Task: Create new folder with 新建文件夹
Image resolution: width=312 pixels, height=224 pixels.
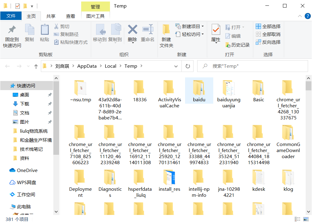Action: (x=166, y=36)
